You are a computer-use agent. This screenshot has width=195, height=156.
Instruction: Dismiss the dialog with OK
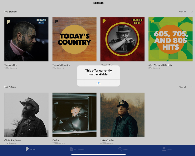(98, 83)
